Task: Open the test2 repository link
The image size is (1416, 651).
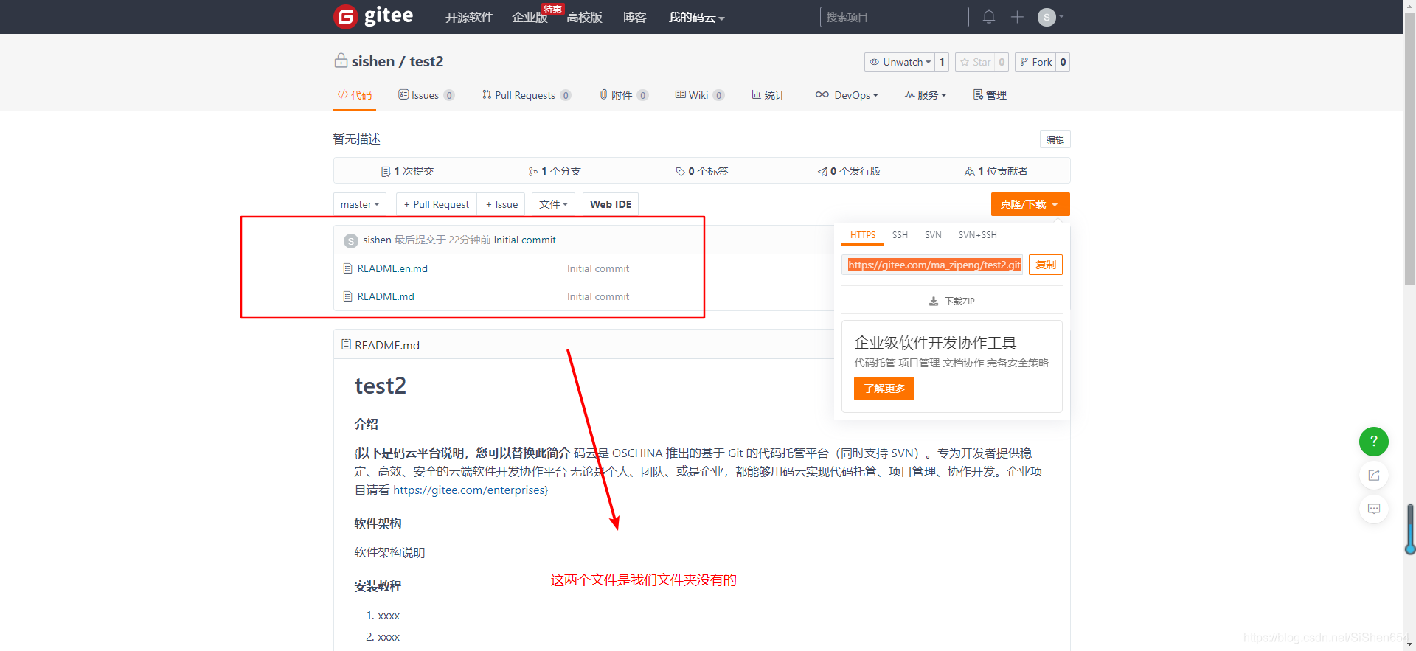Action: [426, 61]
